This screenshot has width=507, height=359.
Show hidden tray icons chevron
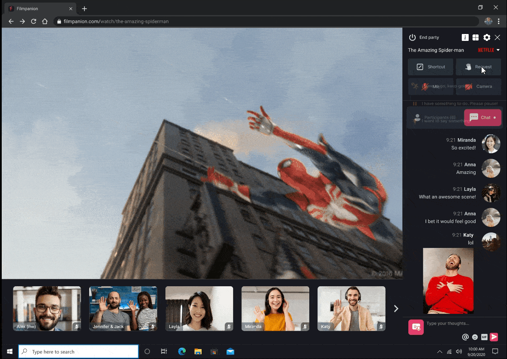pyautogui.click(x=439, y=352)
